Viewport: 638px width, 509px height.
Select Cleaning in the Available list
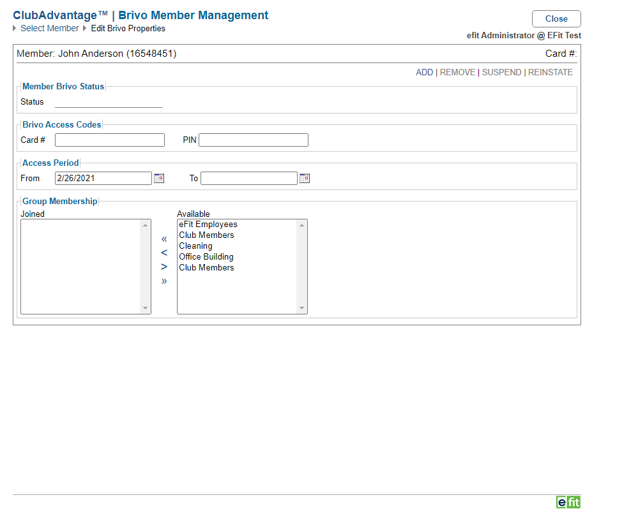[237, 246]
